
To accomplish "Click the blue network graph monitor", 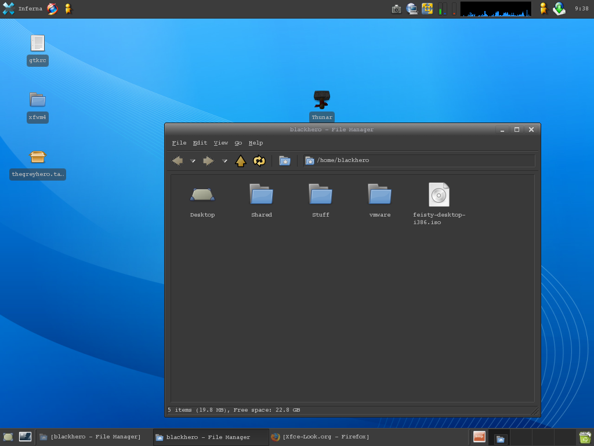I will (x=495, y=9).
